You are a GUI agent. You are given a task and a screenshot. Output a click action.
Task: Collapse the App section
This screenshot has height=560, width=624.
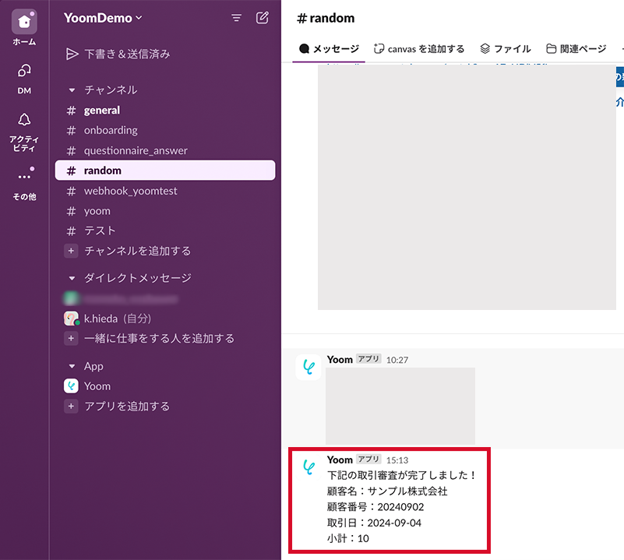point(72,366)
